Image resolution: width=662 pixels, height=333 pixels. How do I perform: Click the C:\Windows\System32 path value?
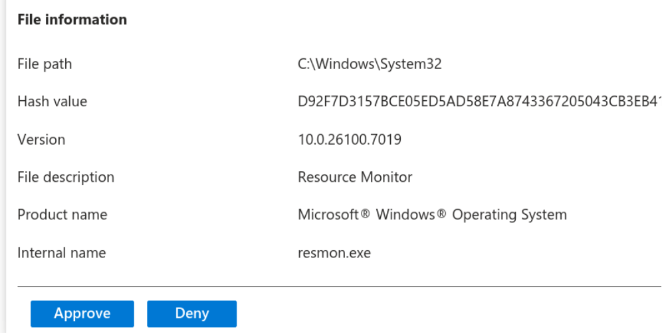[370, 64]
